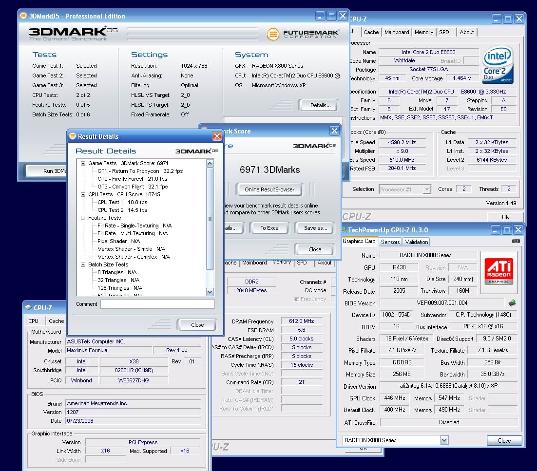Select CPU Test 1 result row
537x471 pixels.
point(122,202)
